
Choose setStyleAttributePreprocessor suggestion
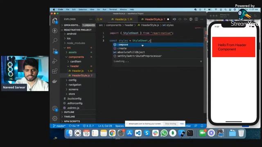(x=158, y=56)
